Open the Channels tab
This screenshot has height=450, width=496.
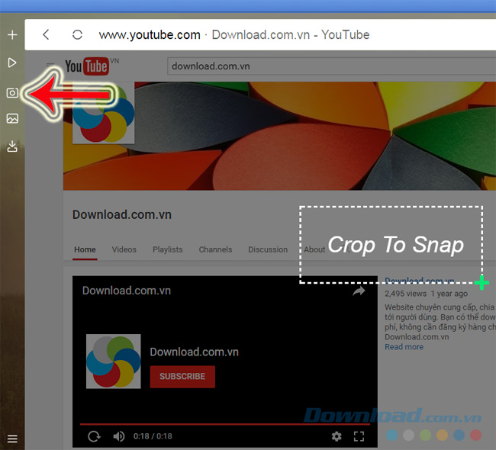point(215,249)
